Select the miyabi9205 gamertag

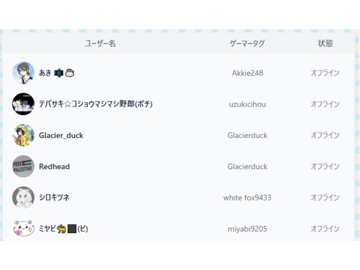pyautogui.click(x=247, y=229)
